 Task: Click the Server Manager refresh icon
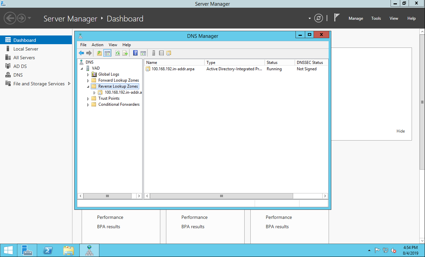[319, 18]
